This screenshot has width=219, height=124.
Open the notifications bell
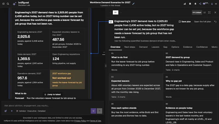195,4
